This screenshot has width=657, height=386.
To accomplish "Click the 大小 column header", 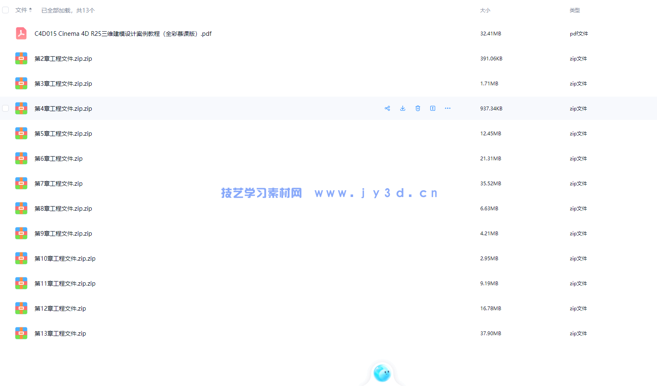I will pos(485,10).
